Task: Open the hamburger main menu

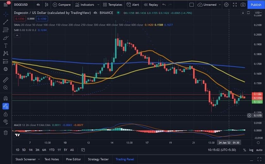Action: (x=6, y=4)
